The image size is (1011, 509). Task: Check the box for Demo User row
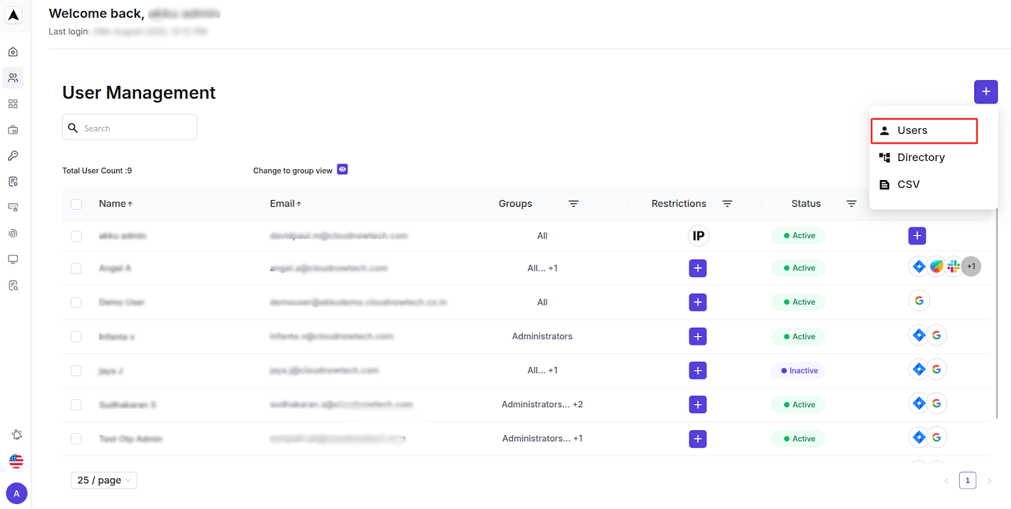click(76, 302)
